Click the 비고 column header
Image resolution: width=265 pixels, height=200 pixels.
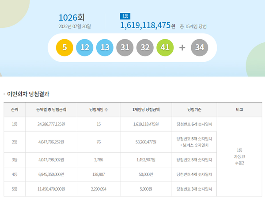click(x=239, y=109)
